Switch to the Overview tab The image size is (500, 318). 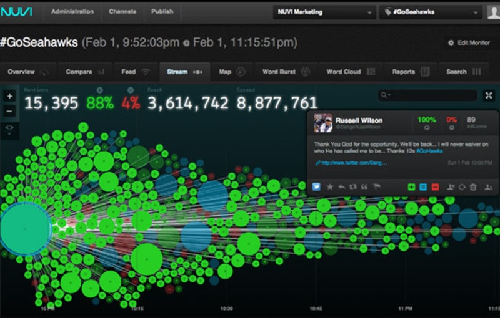point(28,72)
